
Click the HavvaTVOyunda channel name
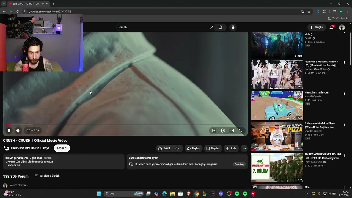(313, 97)
